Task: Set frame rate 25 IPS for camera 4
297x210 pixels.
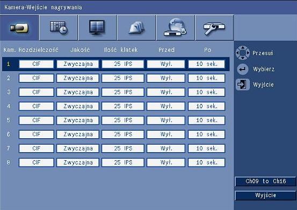Action: (123, 106)
